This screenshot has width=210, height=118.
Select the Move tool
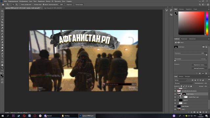click(2, 11)
